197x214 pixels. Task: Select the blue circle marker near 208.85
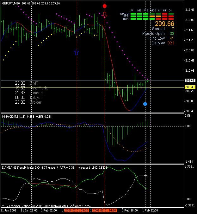145,104
